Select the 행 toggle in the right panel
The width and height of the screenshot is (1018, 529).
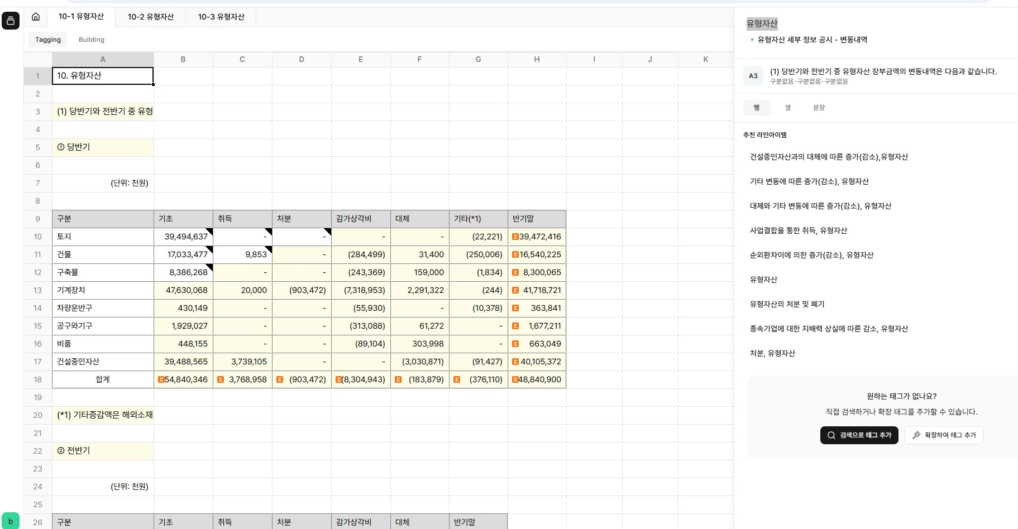pos(757,107)
